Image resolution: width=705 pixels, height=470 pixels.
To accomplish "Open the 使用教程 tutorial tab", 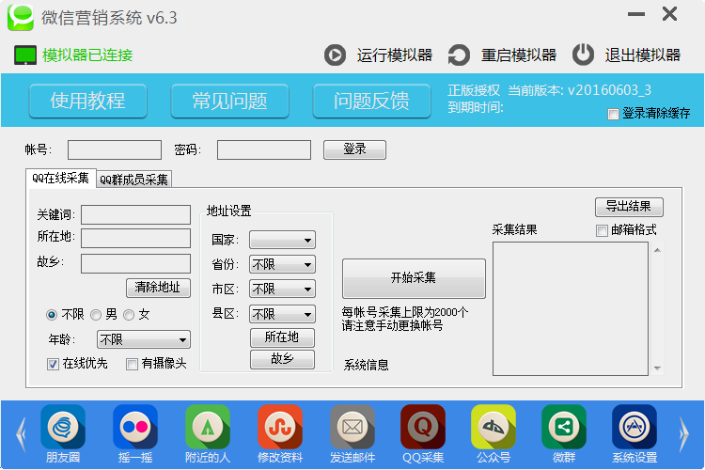I will [x=87, y=101].
